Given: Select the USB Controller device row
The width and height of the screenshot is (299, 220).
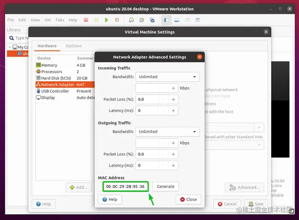Looking at the screenshot, I should point(65,91).
